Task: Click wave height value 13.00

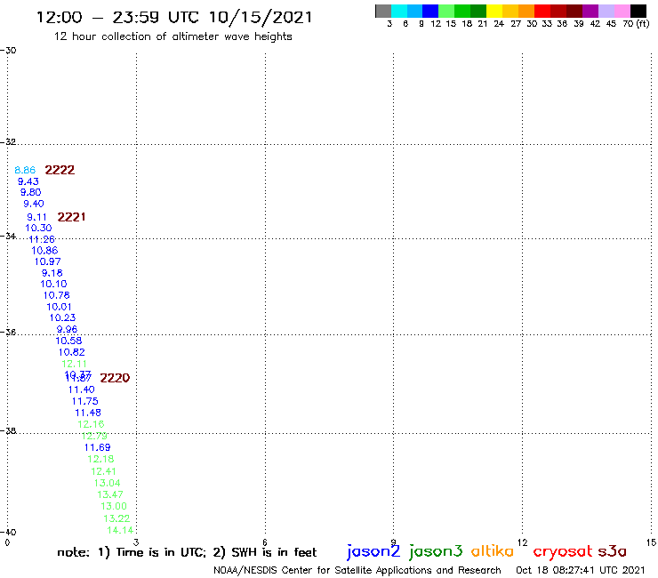Action: 114,506
